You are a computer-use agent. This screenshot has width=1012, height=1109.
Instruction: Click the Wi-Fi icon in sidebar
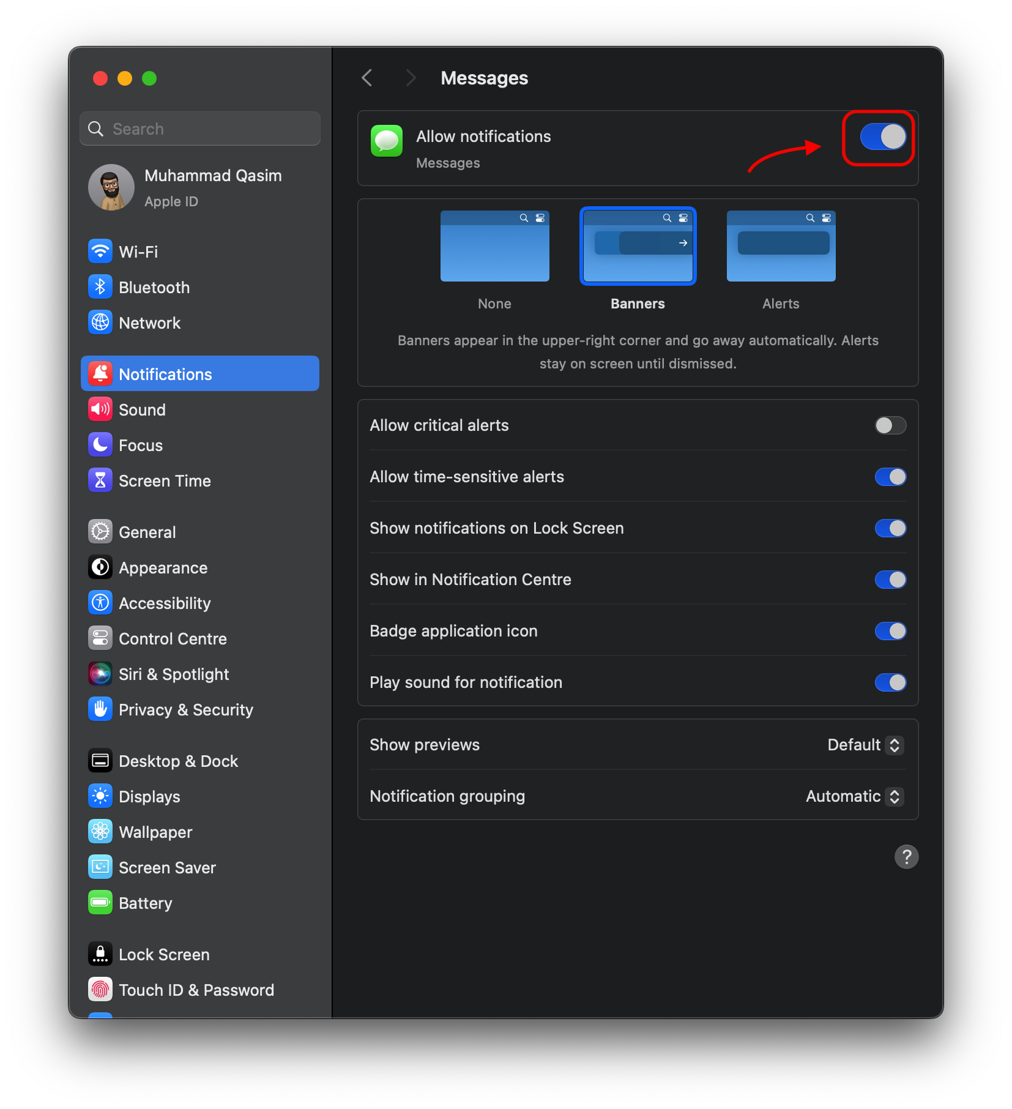(x=100, y=252)
